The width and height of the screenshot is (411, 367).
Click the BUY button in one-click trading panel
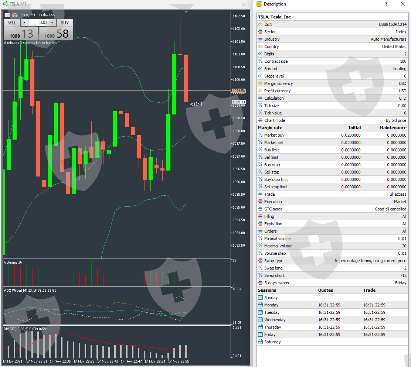64,23
